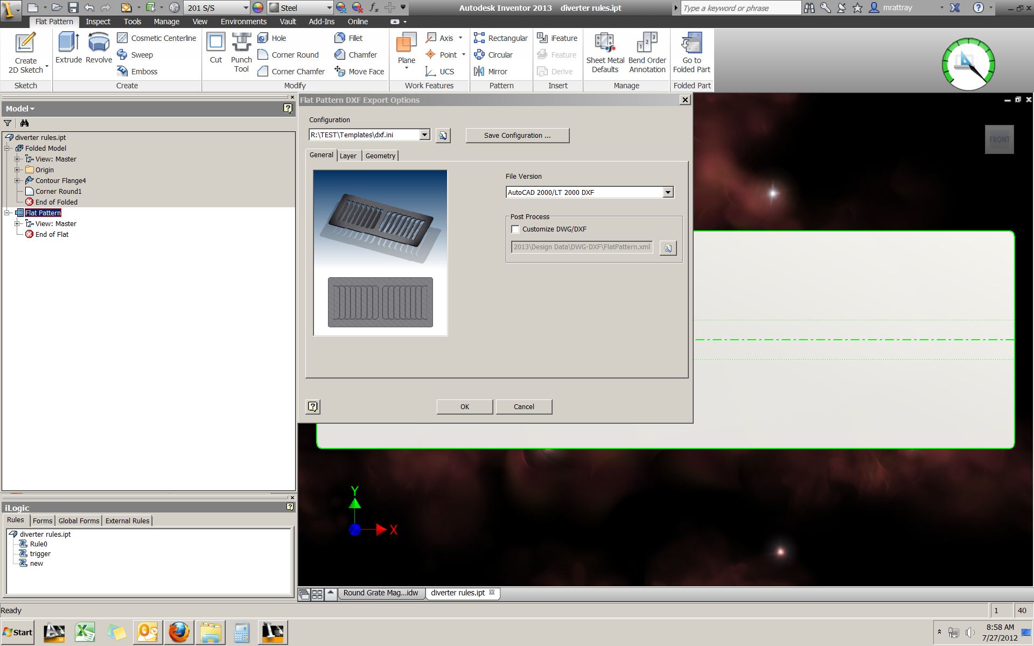Switch to iLogic Forms tab
The width and height of the screenshot is (1034, 646).
(43, 521)
